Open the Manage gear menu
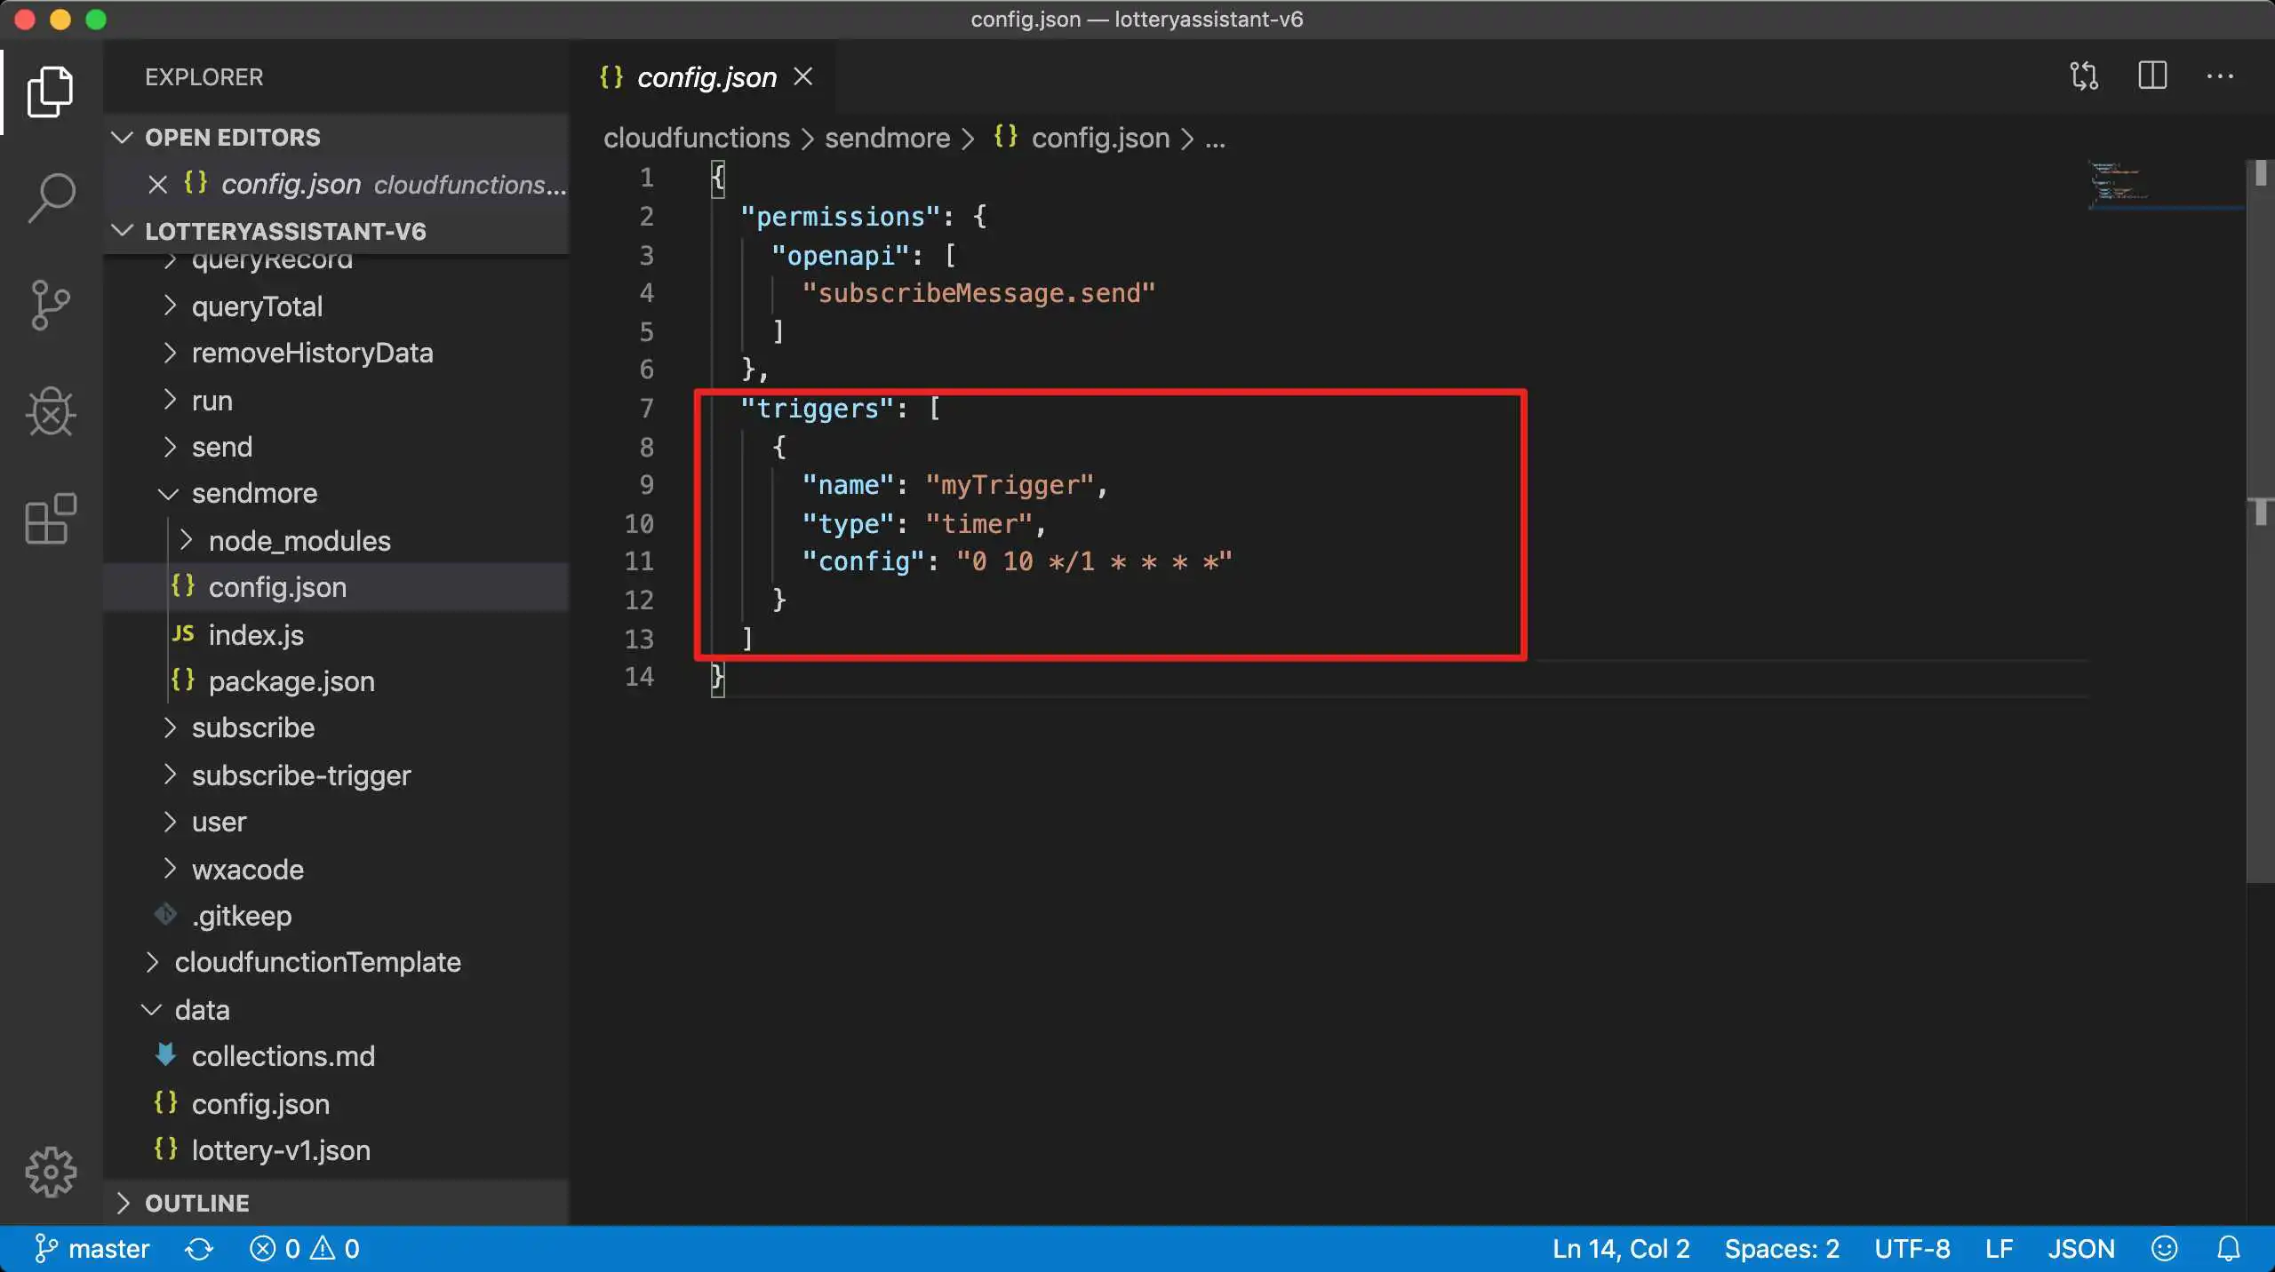The height and width of the screenshot is (1272, 2275). coord(50,1172)
